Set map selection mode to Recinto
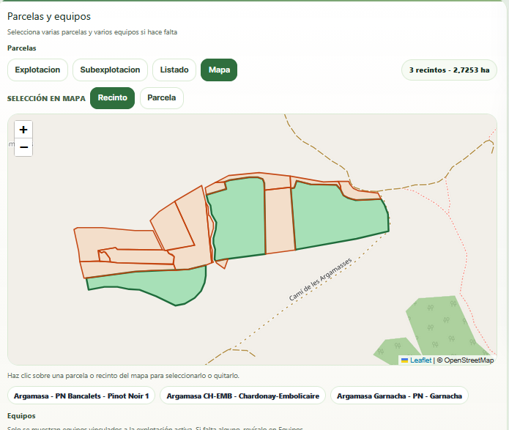This screenshot has width=509, height=430. [x=112, y=97]
